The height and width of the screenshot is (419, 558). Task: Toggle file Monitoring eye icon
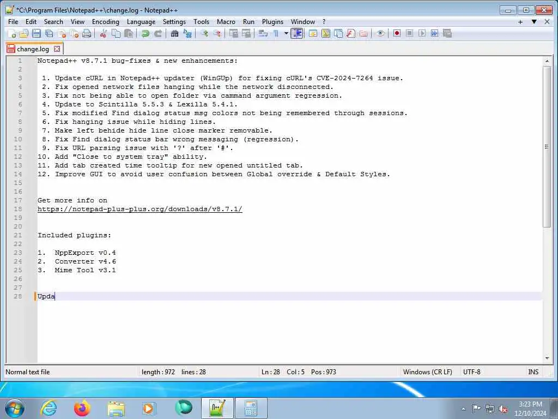pos(380,33)
